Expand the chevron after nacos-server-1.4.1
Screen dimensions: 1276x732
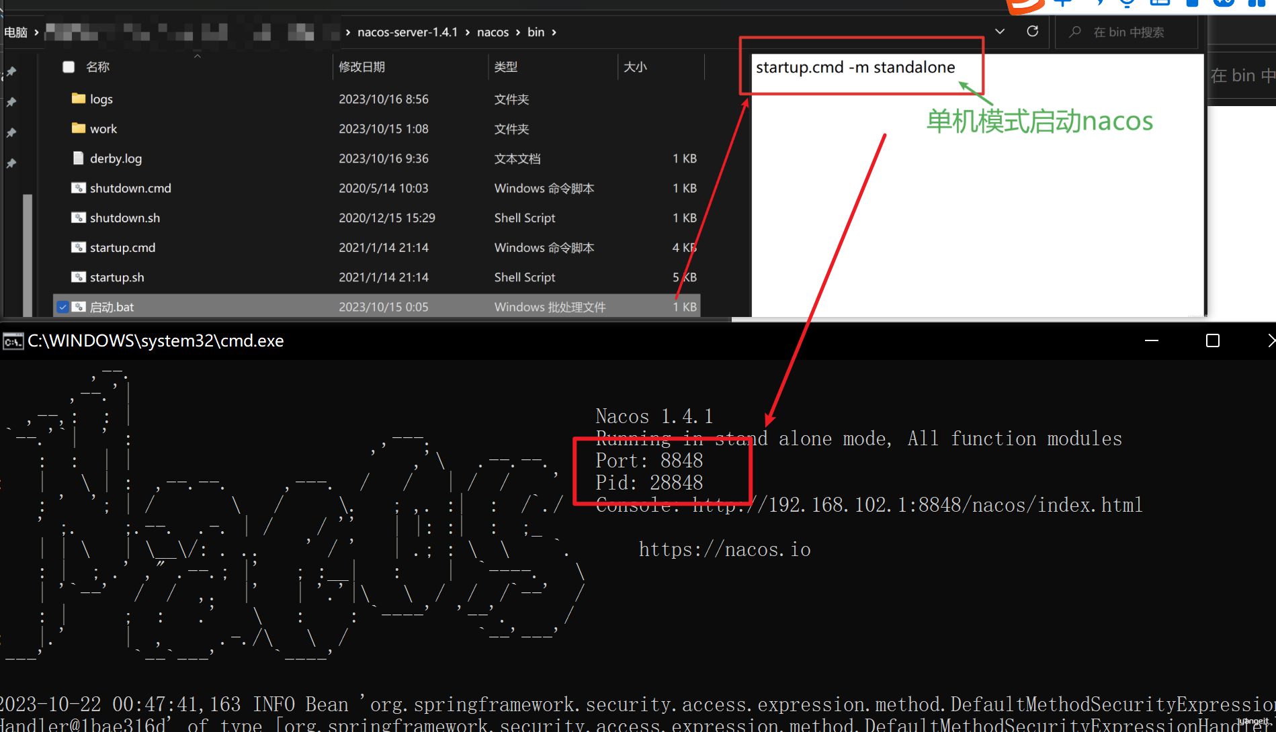(467, 32)
